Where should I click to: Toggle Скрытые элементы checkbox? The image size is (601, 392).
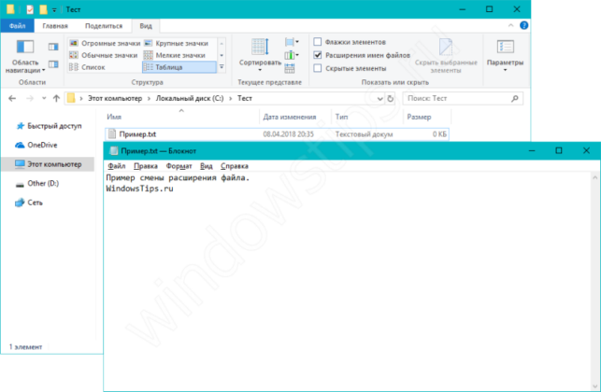click(x=318, y=68)
